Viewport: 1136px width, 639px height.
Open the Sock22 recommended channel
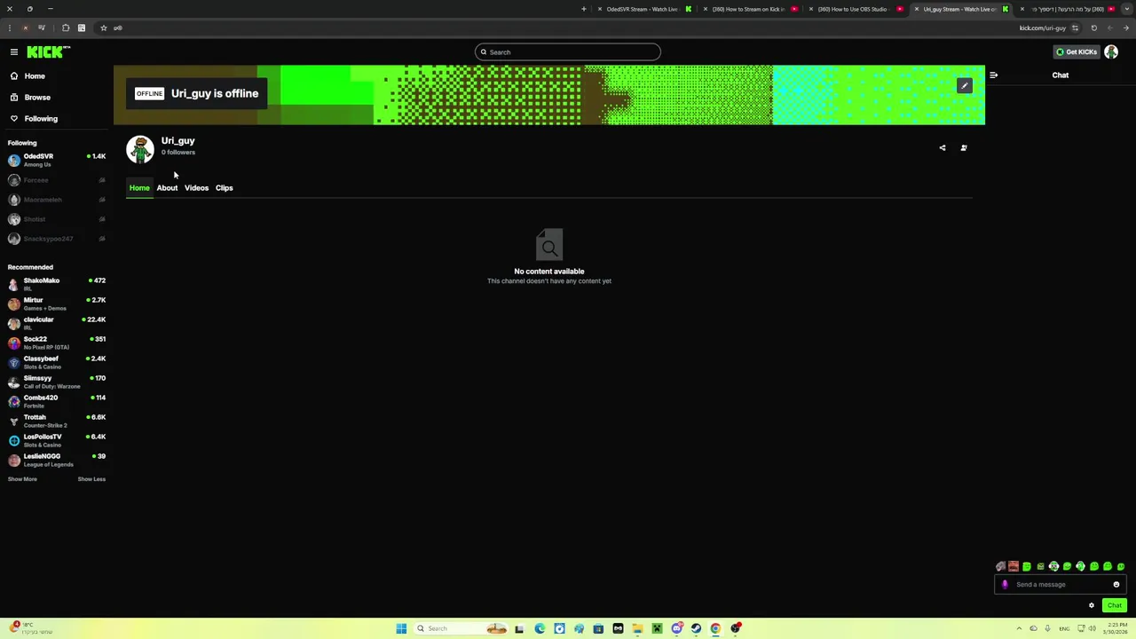(x=57, y=343)
